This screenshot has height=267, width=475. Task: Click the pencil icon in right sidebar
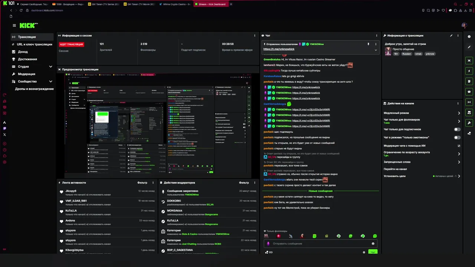coord(469,47)
